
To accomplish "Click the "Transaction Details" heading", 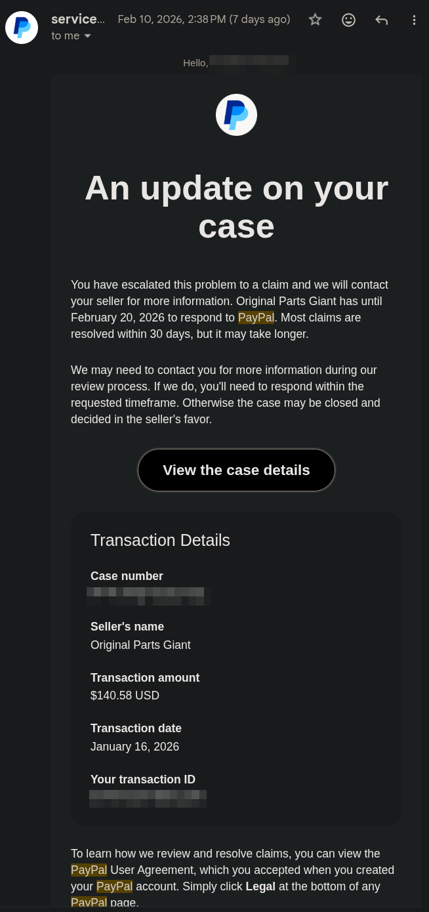I will [x=160, y=540].
